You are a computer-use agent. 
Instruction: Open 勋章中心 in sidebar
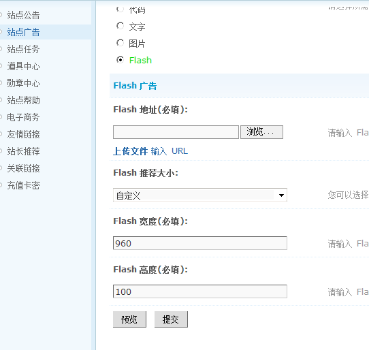pos(23,83)
